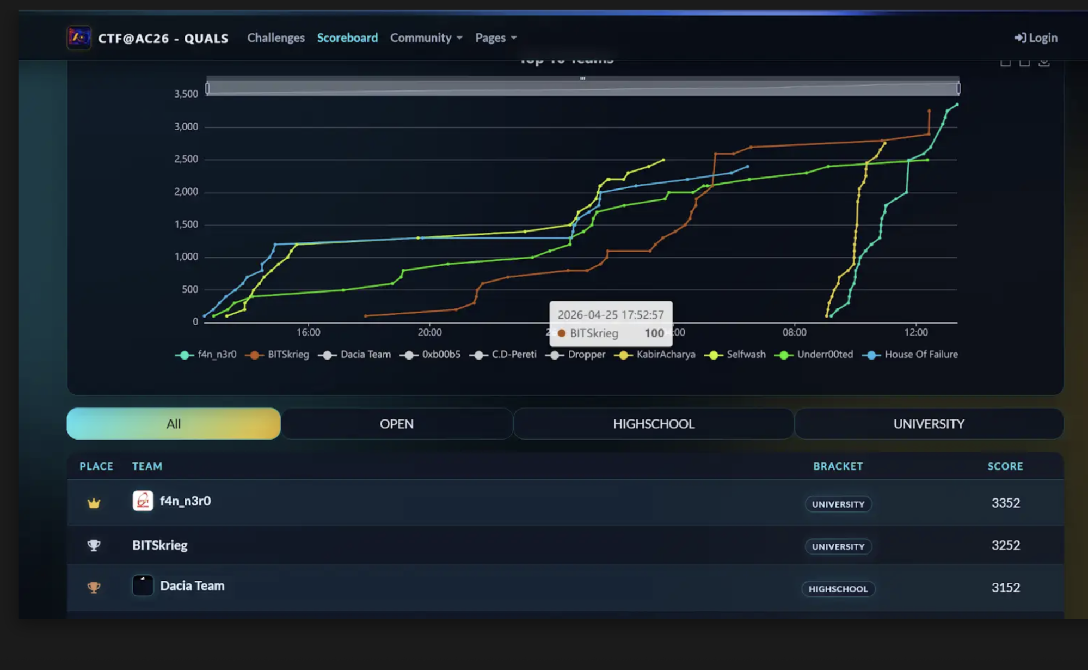Click the first place crown icon
Viewport: 1088px width, 670px height.
[94, 503]
